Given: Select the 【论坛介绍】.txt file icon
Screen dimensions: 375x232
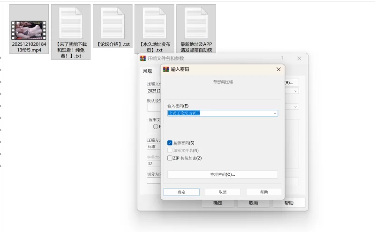Looking at the screenshot, I should coord(112,23).
